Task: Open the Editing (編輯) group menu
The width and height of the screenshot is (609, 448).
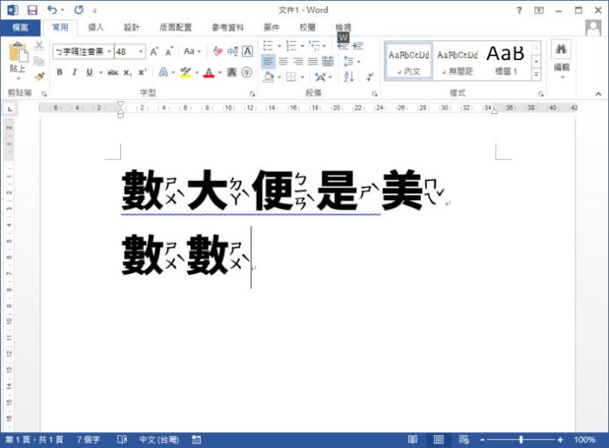Action: pyautogui.click(x=561, y=59)
